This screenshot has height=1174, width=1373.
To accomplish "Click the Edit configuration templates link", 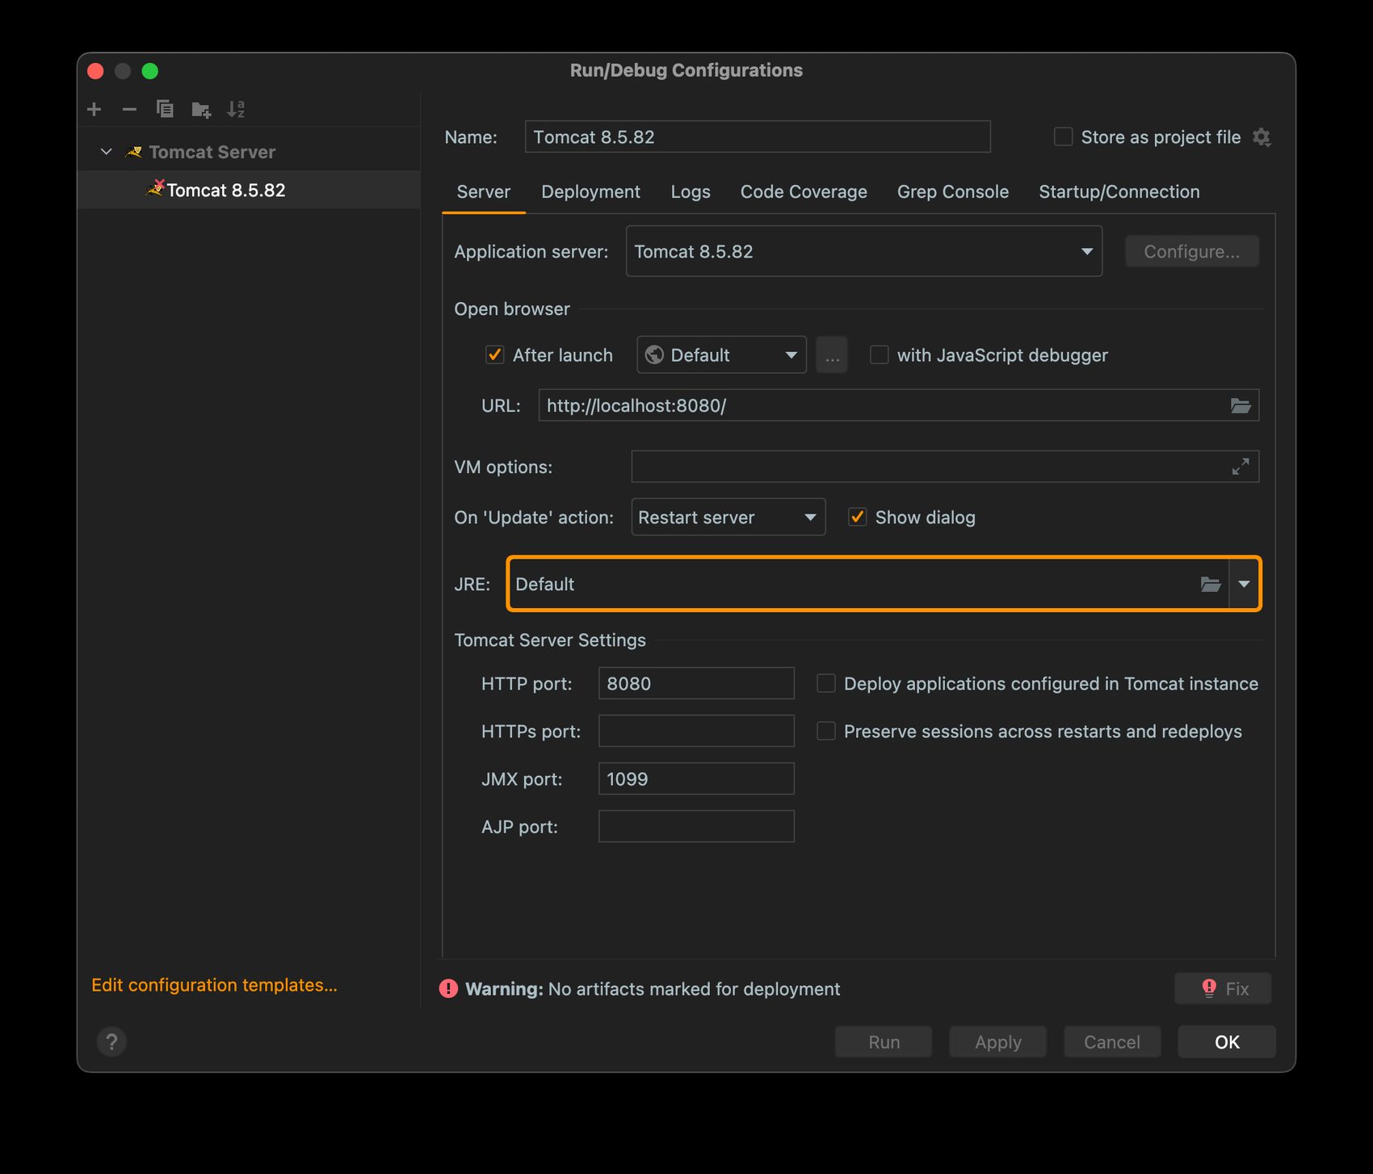I will [214, 985].
